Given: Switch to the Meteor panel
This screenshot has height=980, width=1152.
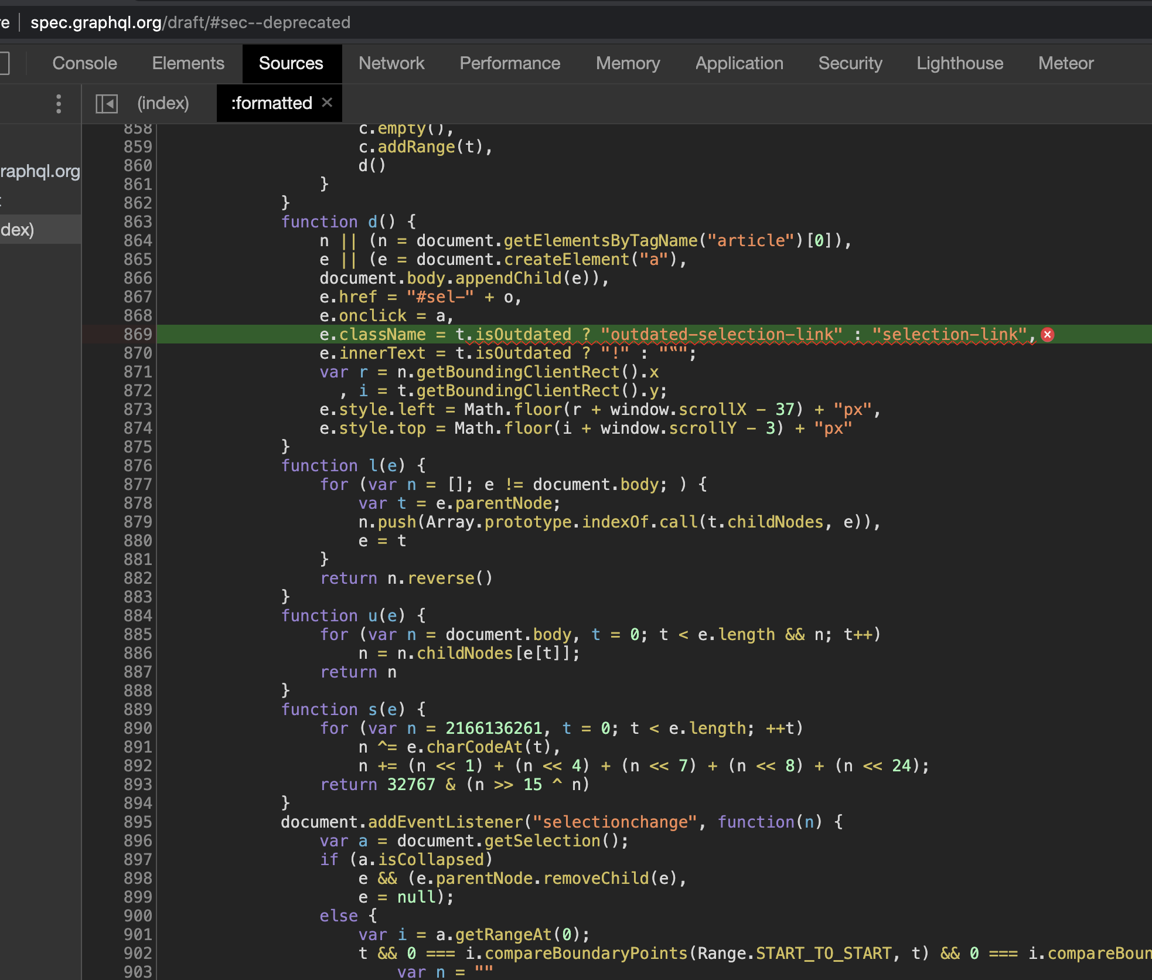Looking at the screenshot, I should pyautogui.click(x=1065, y=63).
